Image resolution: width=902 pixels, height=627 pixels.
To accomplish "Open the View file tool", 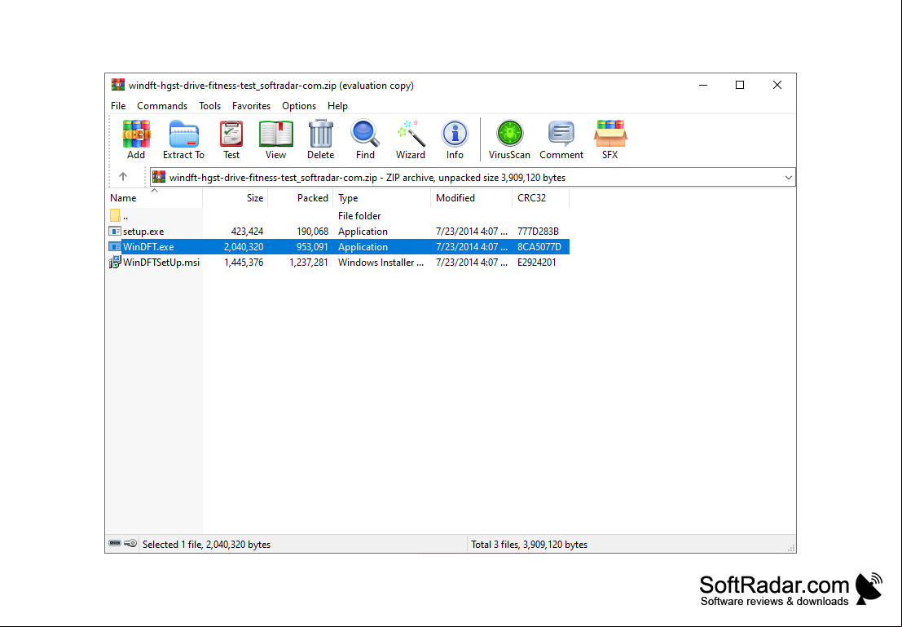I will tap(275, 135).
